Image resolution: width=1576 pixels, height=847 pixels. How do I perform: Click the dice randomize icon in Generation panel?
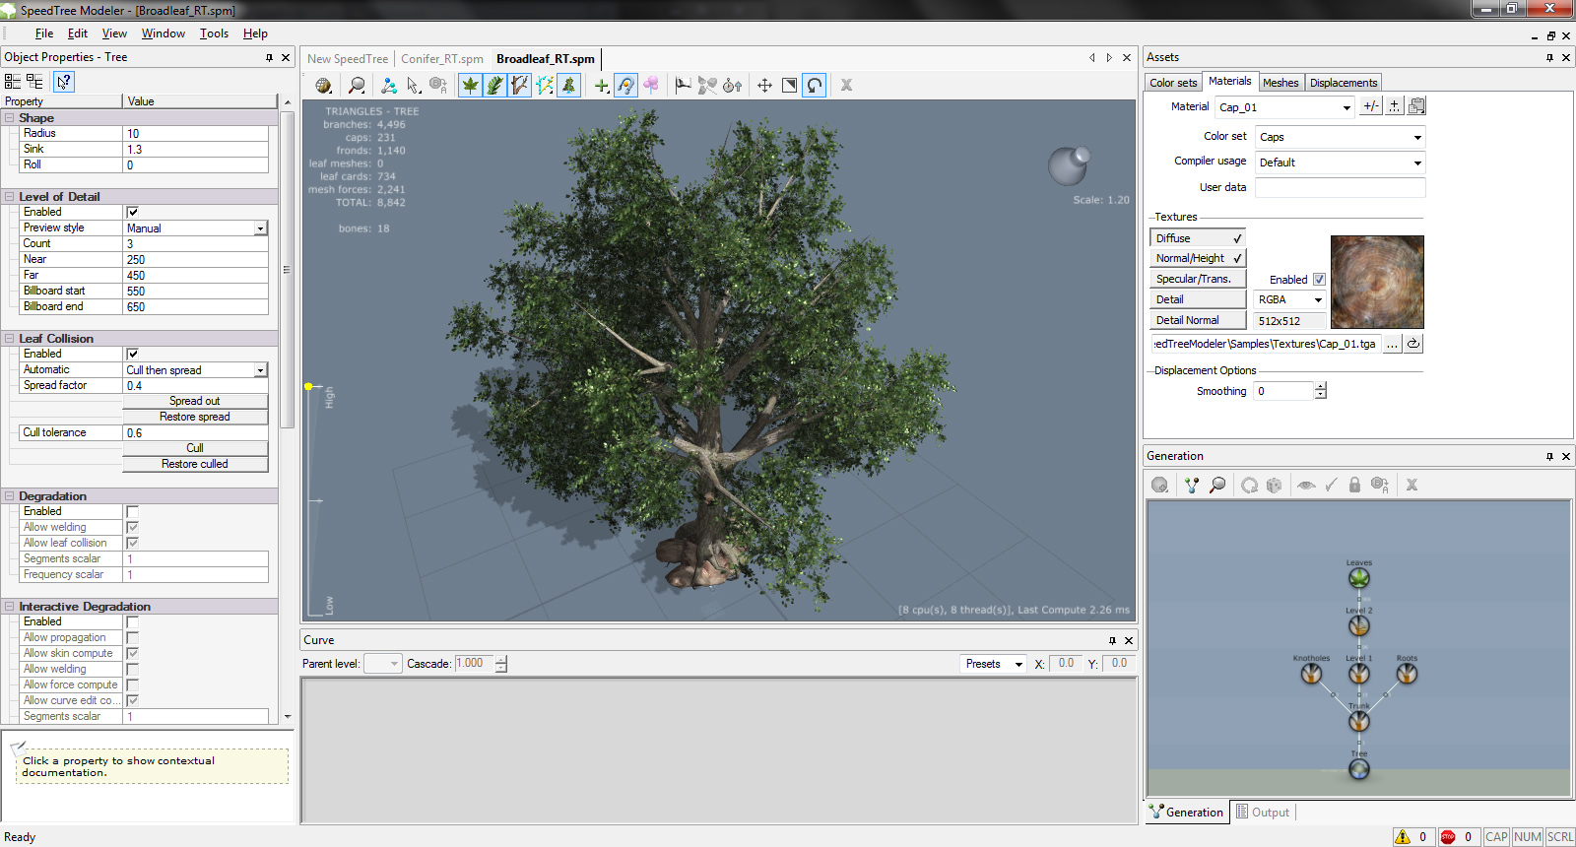pyautogui.click(x=1274, y=485)
